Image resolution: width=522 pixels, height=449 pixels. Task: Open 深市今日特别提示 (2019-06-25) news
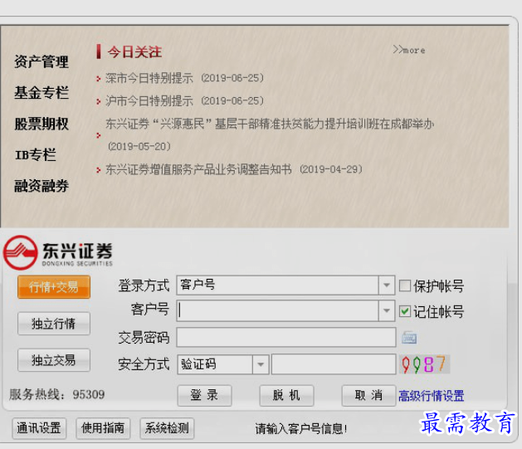pyautogui.click(x=184, y=78)
